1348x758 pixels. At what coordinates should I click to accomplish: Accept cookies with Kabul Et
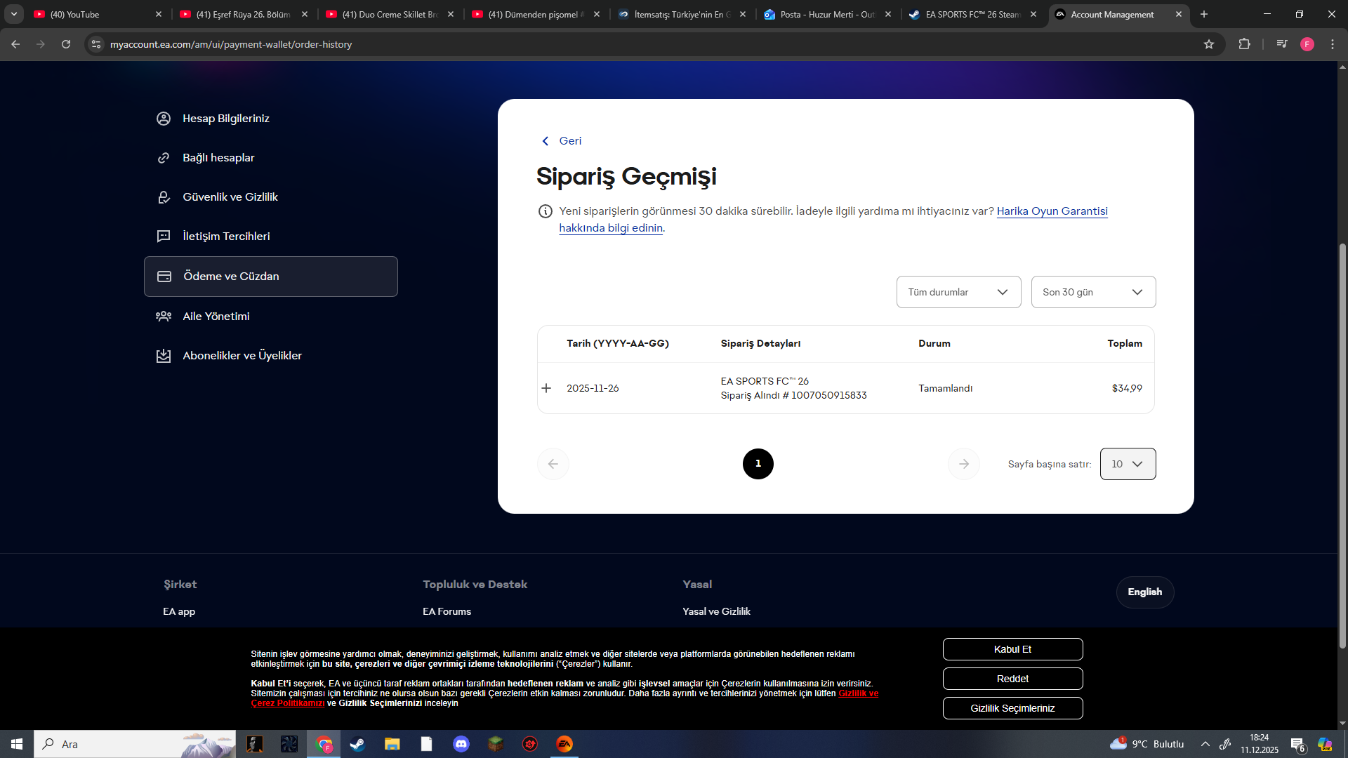[x=1012, y=649]
